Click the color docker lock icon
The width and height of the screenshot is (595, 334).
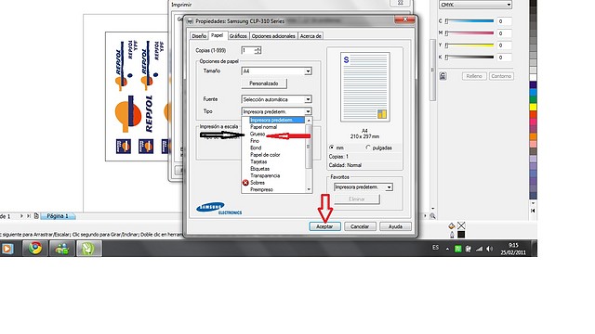click(x=443, y=76)
